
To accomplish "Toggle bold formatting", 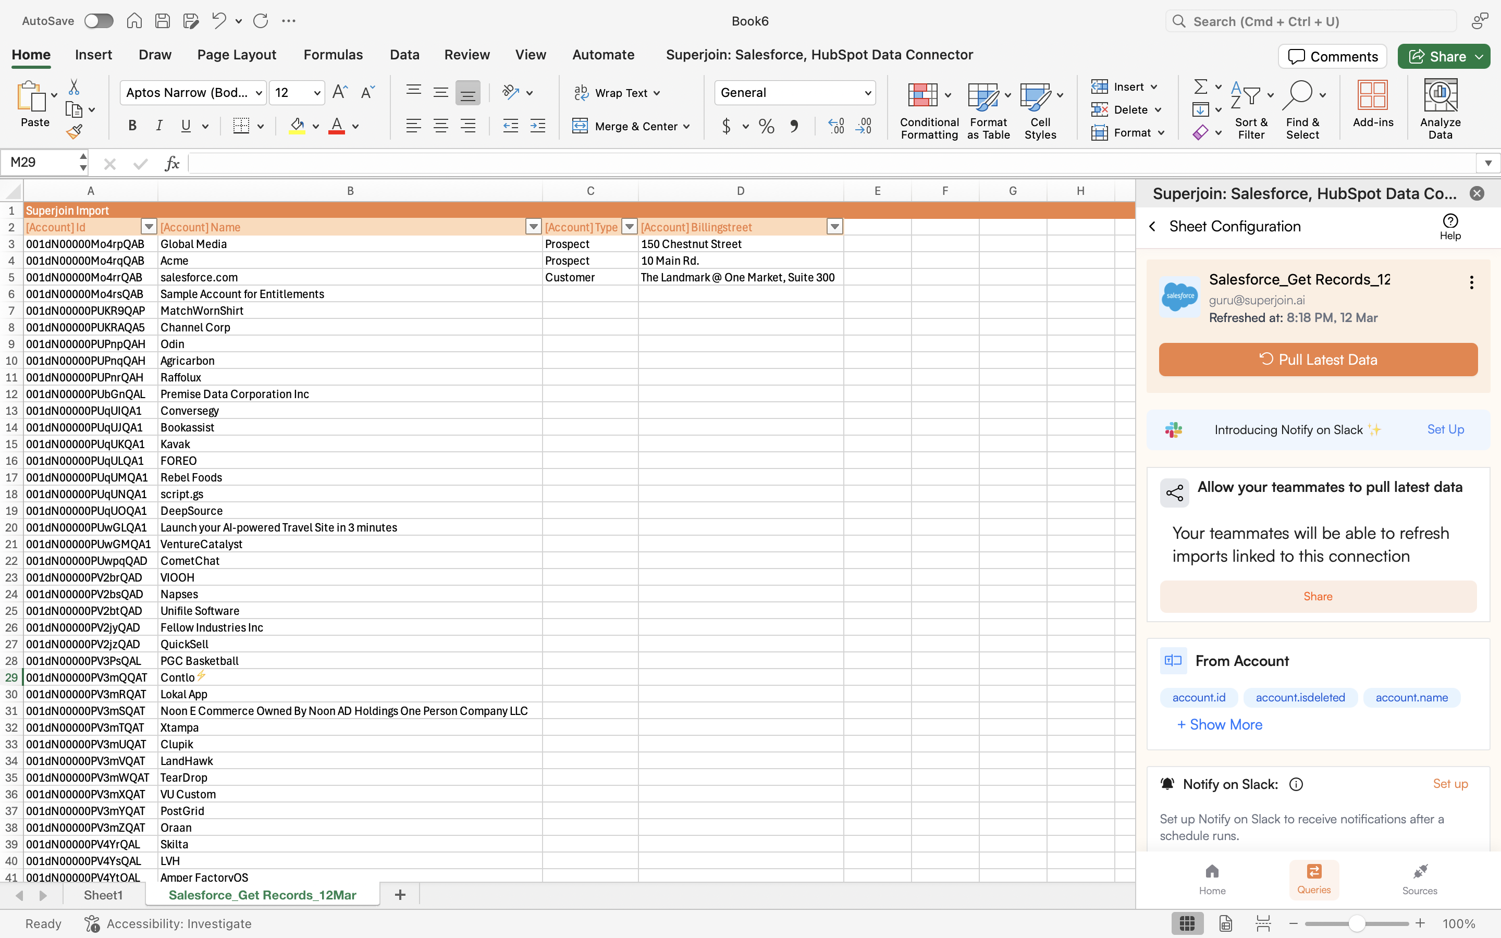I will pyautogui.click(x=132, y=126).
